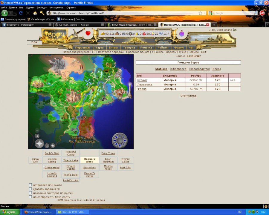Open the Рудник mine link
Image resolution: width=269 pixels, height=215 pixels.
pyautogui.click(x=142, y=80)
